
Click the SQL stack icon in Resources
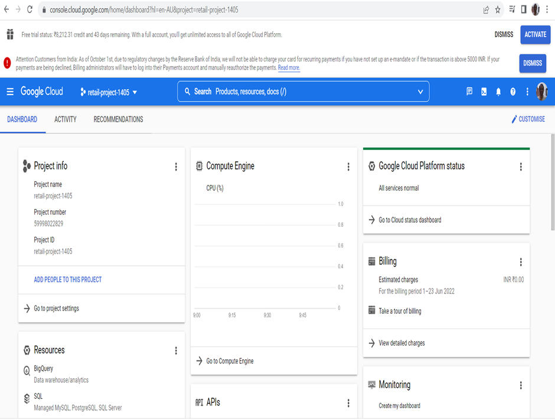[27, 398]
